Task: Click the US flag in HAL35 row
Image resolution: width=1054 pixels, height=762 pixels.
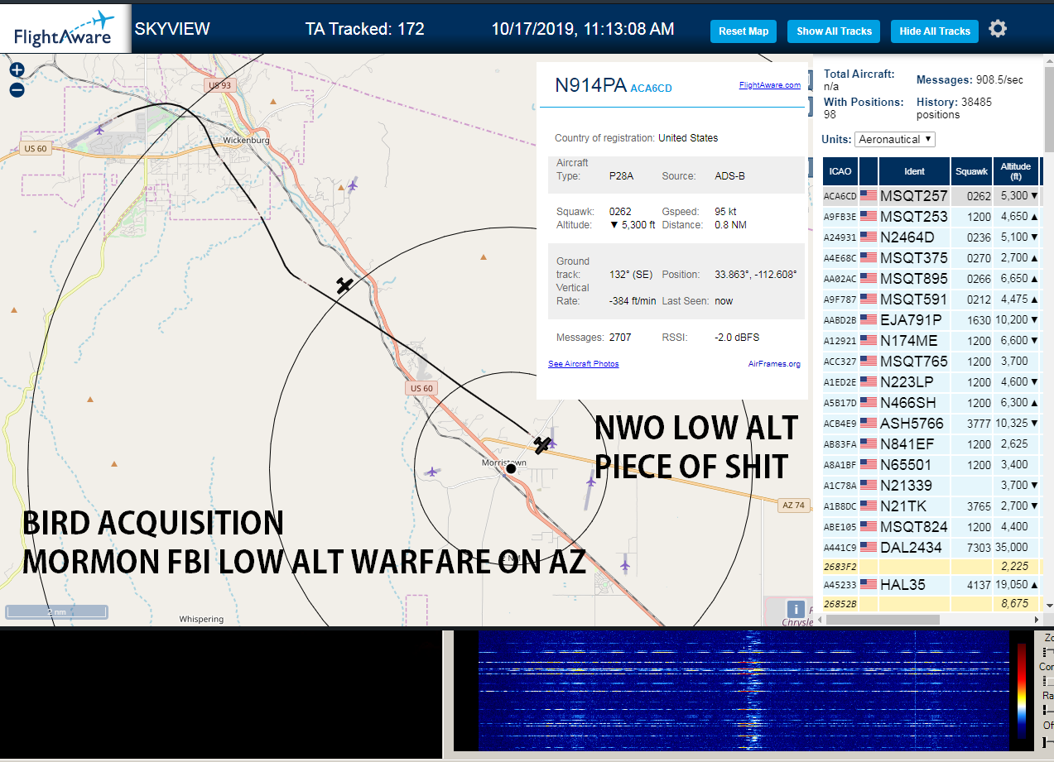Action: click(869, 584)
